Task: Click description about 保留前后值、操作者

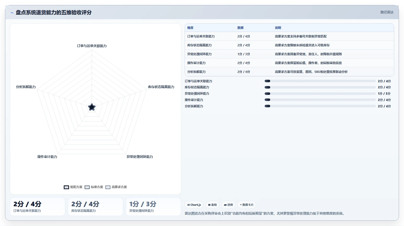Action: coord(308,63)
